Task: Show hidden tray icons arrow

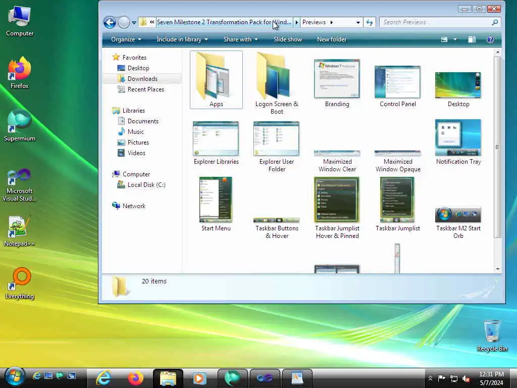Action: pyautogui.click(x=430, y=378)
